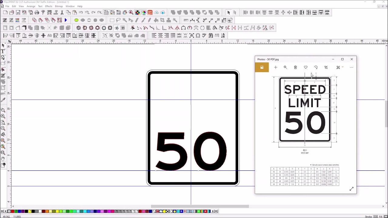
Task: Open the three-dots more menu in Photos
Action: (351, 67)
